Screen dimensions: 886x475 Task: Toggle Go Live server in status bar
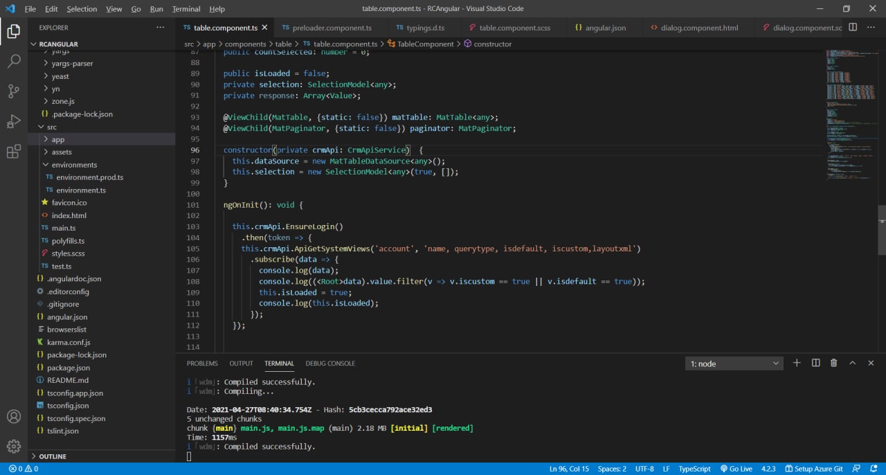tap(735, 469)
